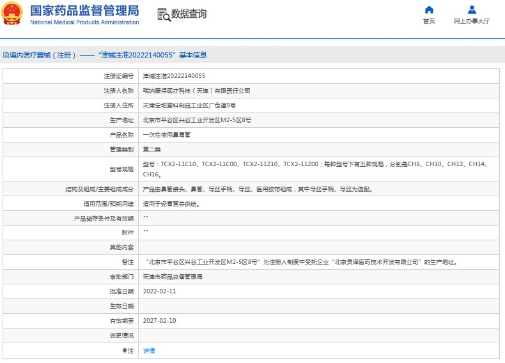Select composition text 产品由鼻管接头、鼻管

point(258,189)
